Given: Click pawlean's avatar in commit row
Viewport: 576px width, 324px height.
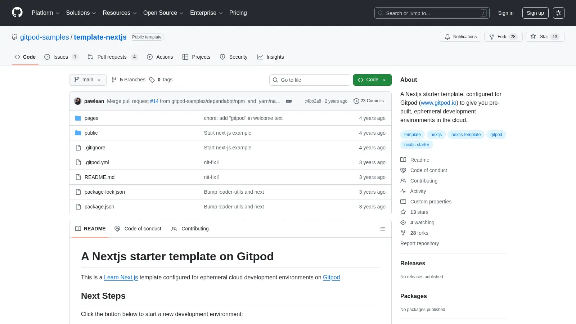Looking at the screenshot, I should click(x=78, y=101).
